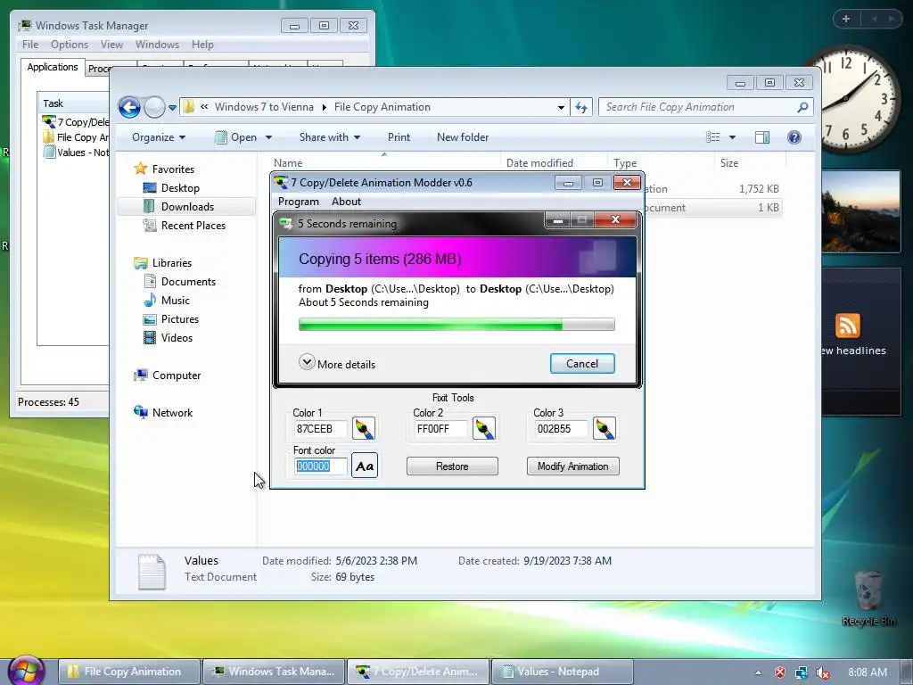913x685 pixels.
Task: Click Color 1 hex input field
Action: (x=320, y=429)
